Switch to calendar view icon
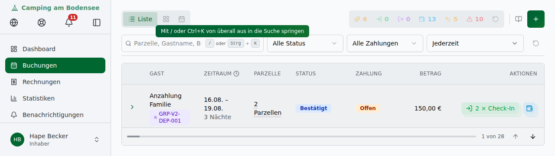555x156 pixels. pos(182,19)
